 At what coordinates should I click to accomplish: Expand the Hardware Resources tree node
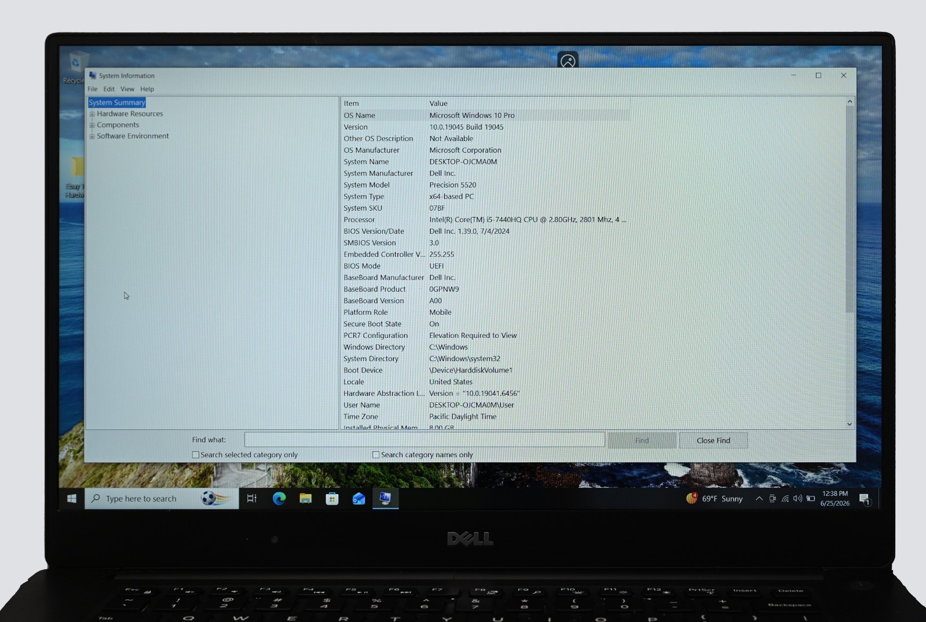click(x=92, y=114)
